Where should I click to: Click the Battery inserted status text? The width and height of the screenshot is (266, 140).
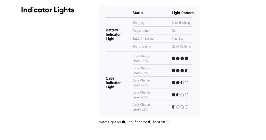click(x=143, y=38)
